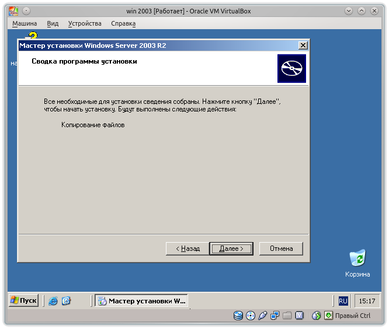Click the optical CD drive status icon
The height and width of the screenshot is (329, 389).
[x=251, y=316]
